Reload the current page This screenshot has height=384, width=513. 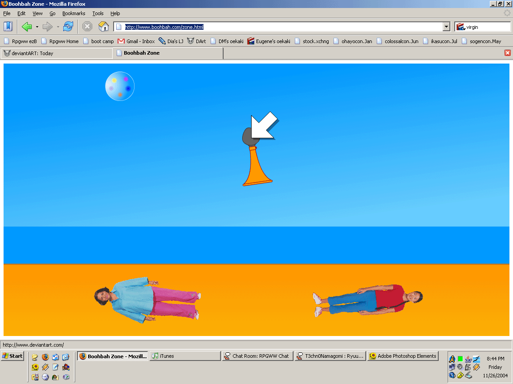point(68,27)
